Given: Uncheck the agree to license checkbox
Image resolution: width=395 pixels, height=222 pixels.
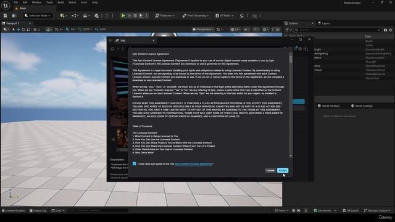Looking at the screenshot, I should pyautogui.click(x=135, y=164).
